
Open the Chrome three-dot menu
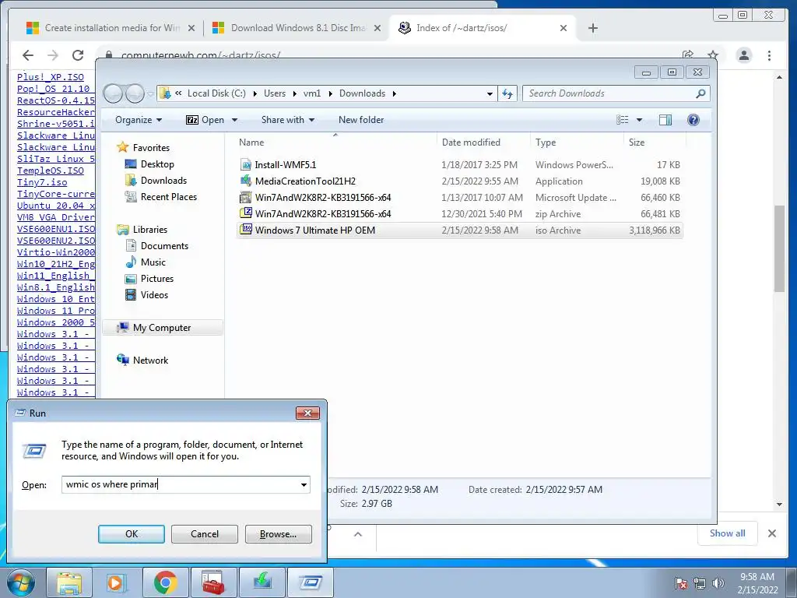[x=769, y=55]
